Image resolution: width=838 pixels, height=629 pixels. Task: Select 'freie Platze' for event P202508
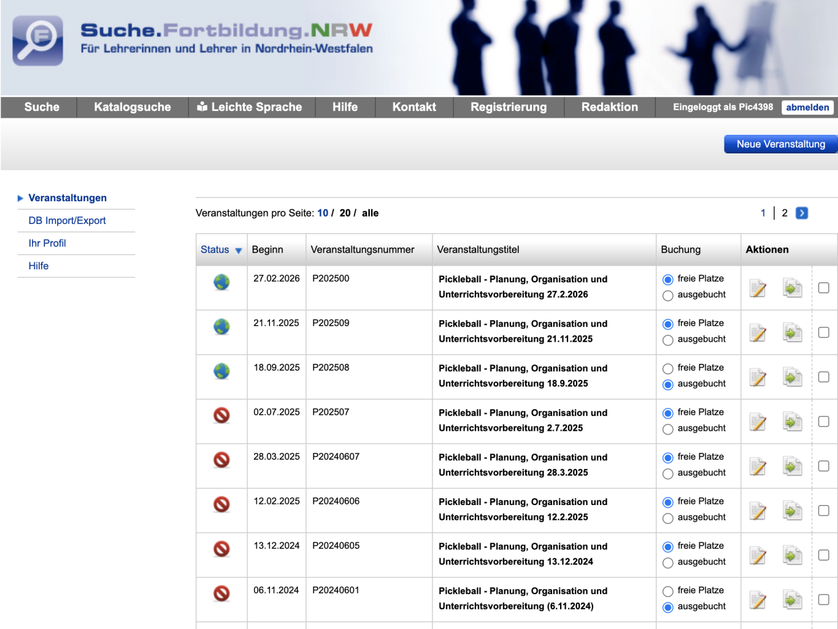pos(668,369)
